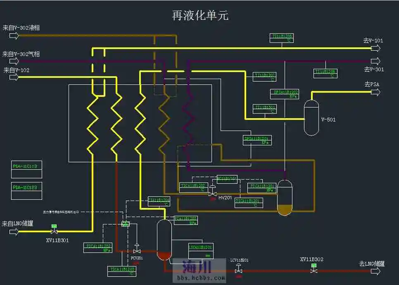Click the 来自LNG储罐 label

(18, 224)
